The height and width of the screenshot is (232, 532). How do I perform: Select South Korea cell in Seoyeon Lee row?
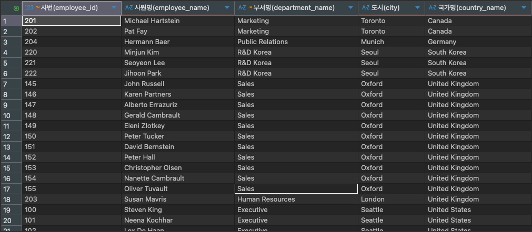[478, 63]
